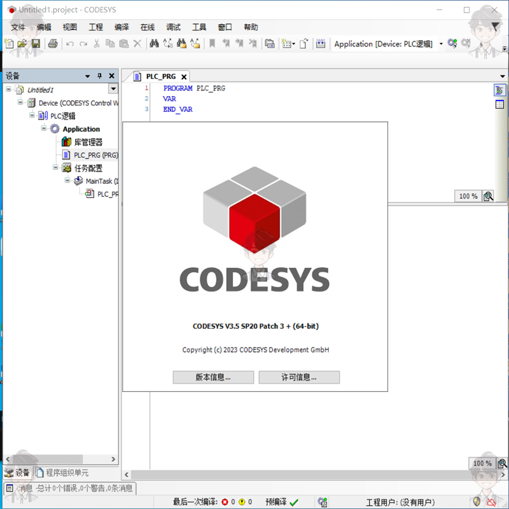The height and width of the screenshot is (509, 509).
Task: Switch to the 程序组织单元 tab
Action: click(x=62, y=473)
